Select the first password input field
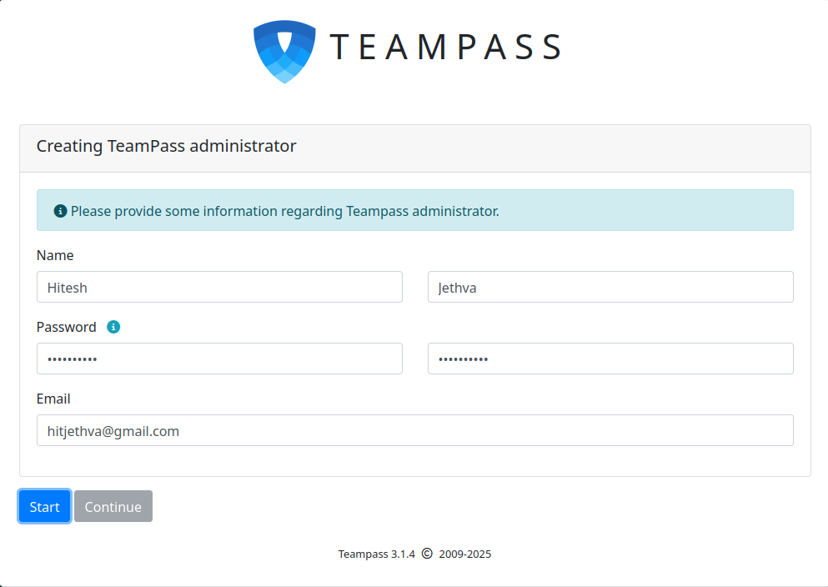Viewport: 828px width, 587px height. (x=219, y=359)
